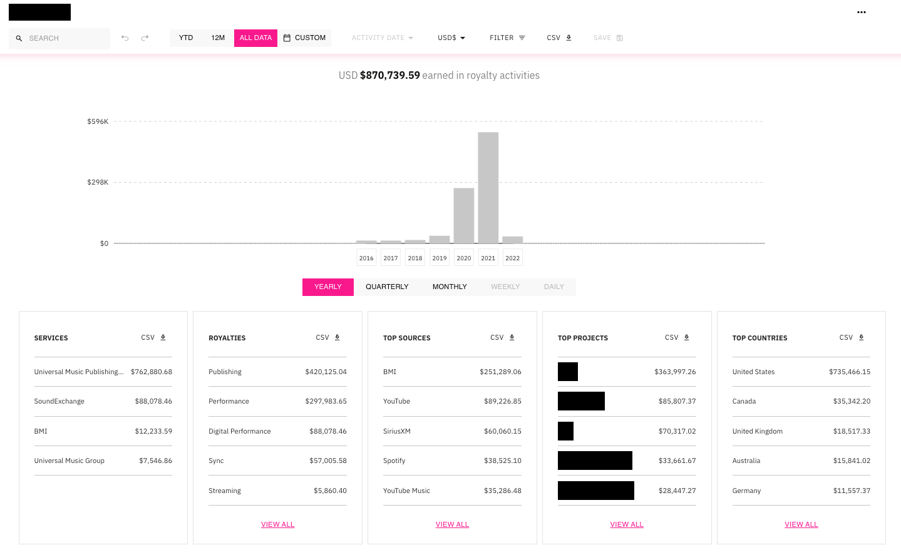Pick a Custom date range
The width and height of the screenshot is (901, 555).
click(x=305, y=38)
